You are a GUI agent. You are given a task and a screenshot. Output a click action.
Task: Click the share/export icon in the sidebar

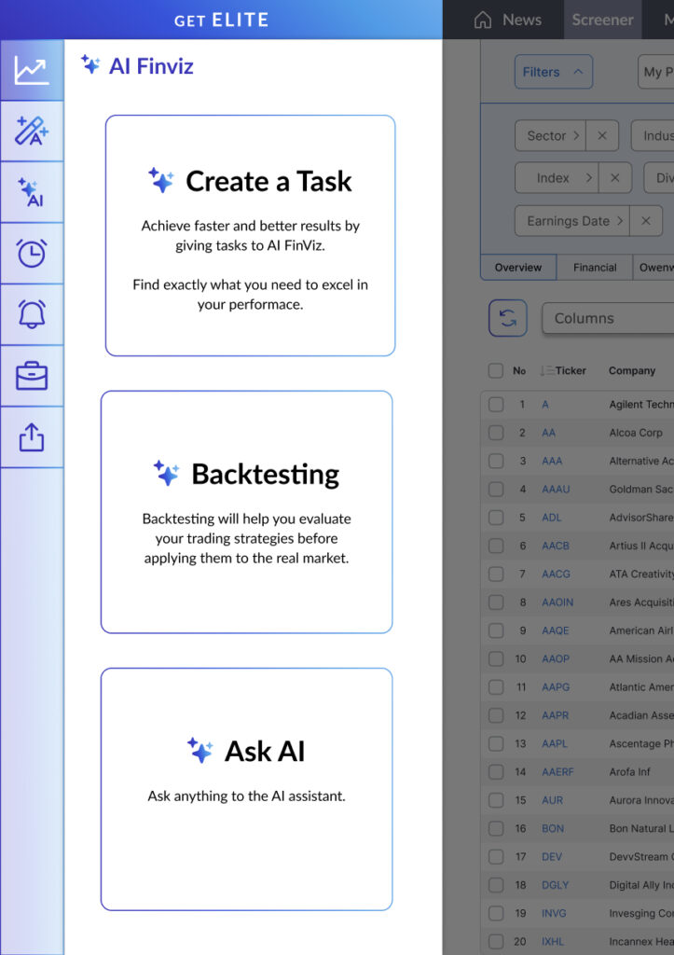pos(32,437)
